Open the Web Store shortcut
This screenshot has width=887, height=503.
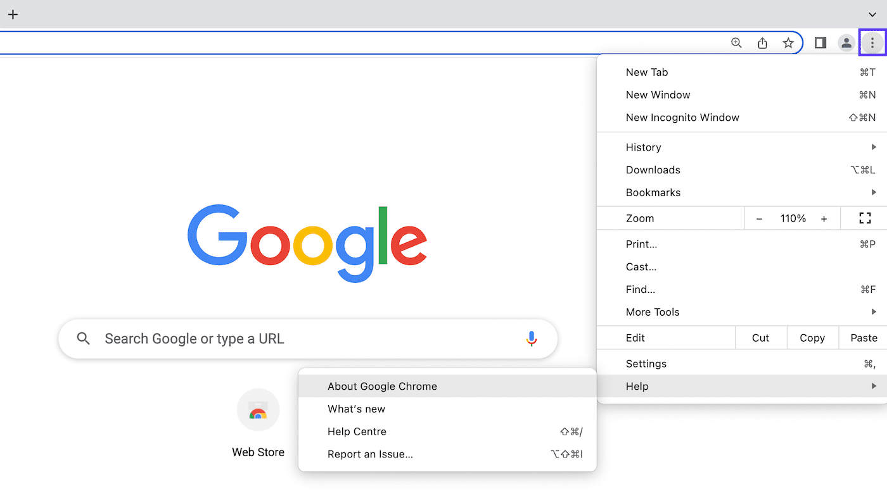click(x=258, y=409)
